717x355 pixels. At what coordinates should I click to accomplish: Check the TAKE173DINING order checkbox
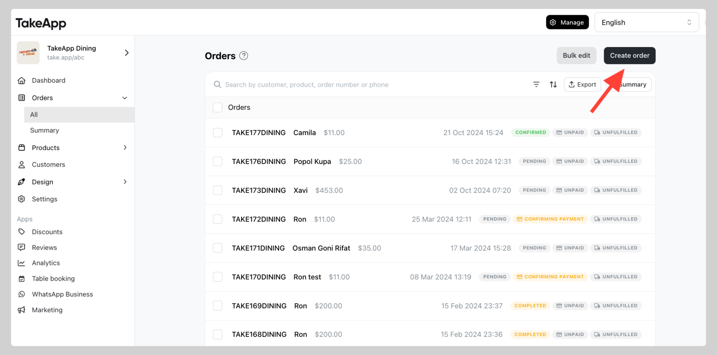tap(218, 190)
